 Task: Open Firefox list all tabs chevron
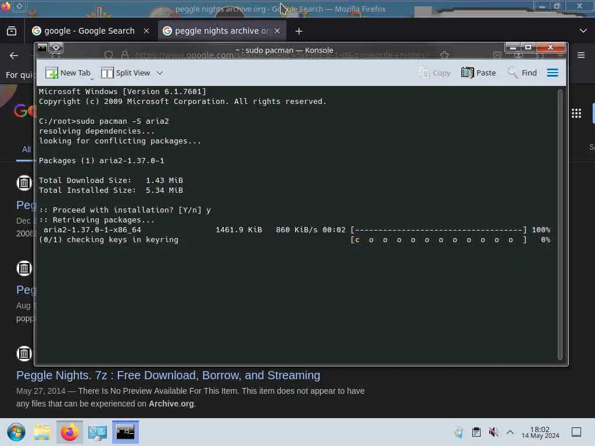583,31
